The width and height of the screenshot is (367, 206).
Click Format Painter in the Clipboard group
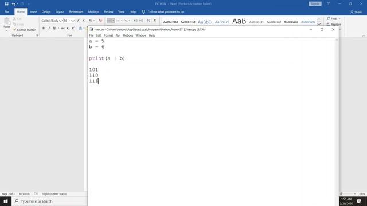click(24, 30)
